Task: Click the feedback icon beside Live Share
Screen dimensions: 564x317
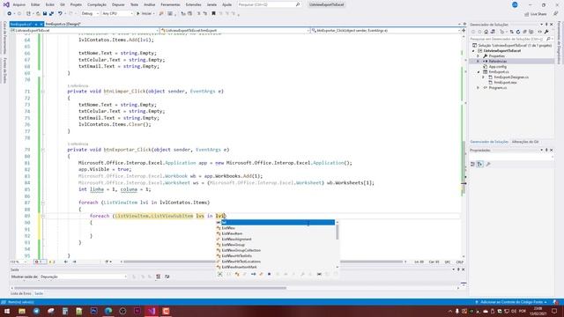Action: click(556, 14)
